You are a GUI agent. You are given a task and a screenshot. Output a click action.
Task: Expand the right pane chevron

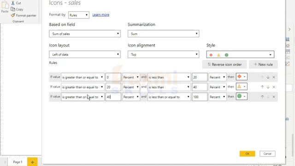click(289, 29)
